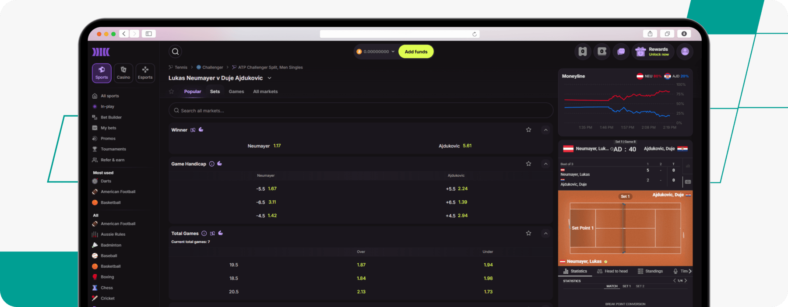This screenshot has height=307, width=788.
Task: Select the Casino category button
Action: pyautogui.click(x=123, y=73)
